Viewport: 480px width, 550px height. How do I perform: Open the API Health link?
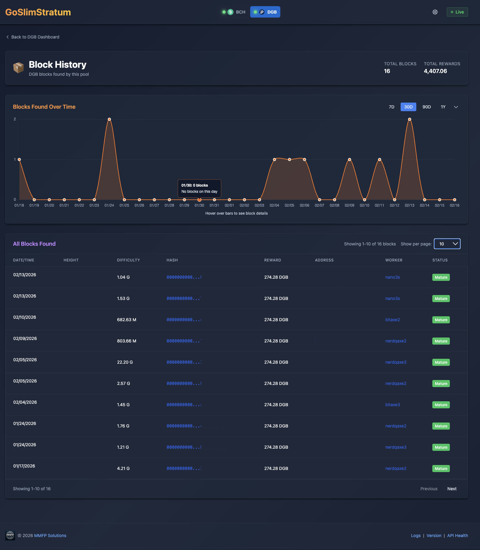458,536
